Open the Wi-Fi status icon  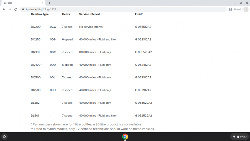234,137
